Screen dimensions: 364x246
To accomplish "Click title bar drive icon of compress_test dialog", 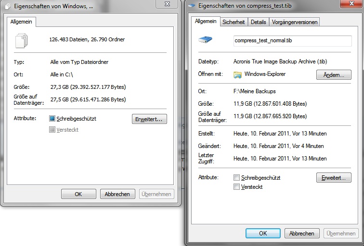I will coord(192,6).
